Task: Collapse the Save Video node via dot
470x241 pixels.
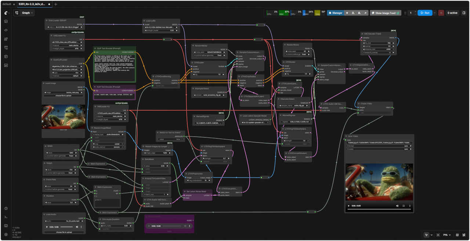Action: [346, 136]
